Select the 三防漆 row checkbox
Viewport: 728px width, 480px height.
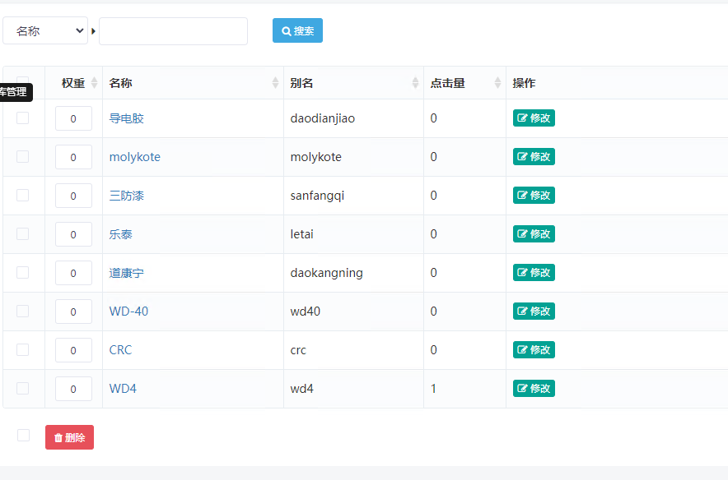click(23, 195)
